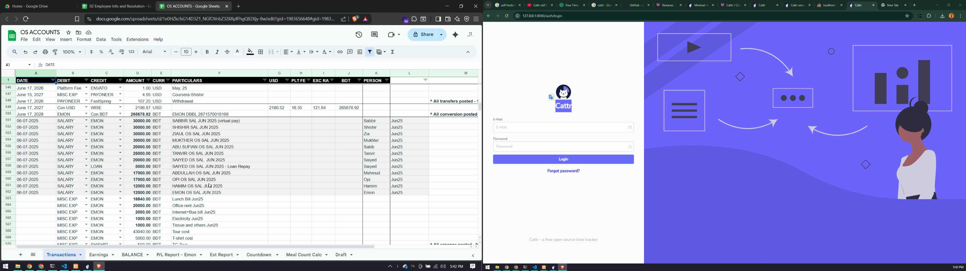The image size is (966, 271).
Task: Open the Share options dropdown arrow
Action: (441, 35)
